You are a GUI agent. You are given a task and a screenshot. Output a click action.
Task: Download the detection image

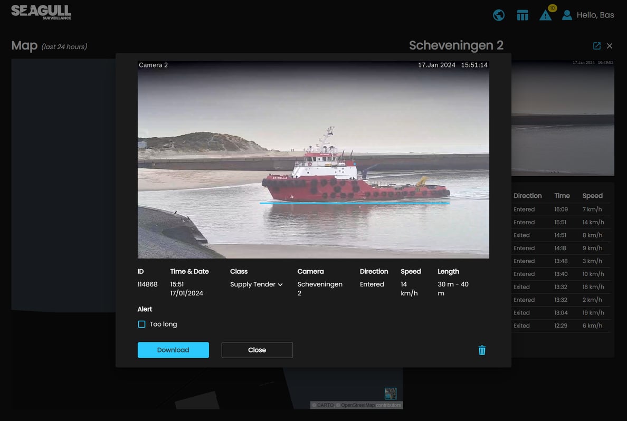(173, 350)
